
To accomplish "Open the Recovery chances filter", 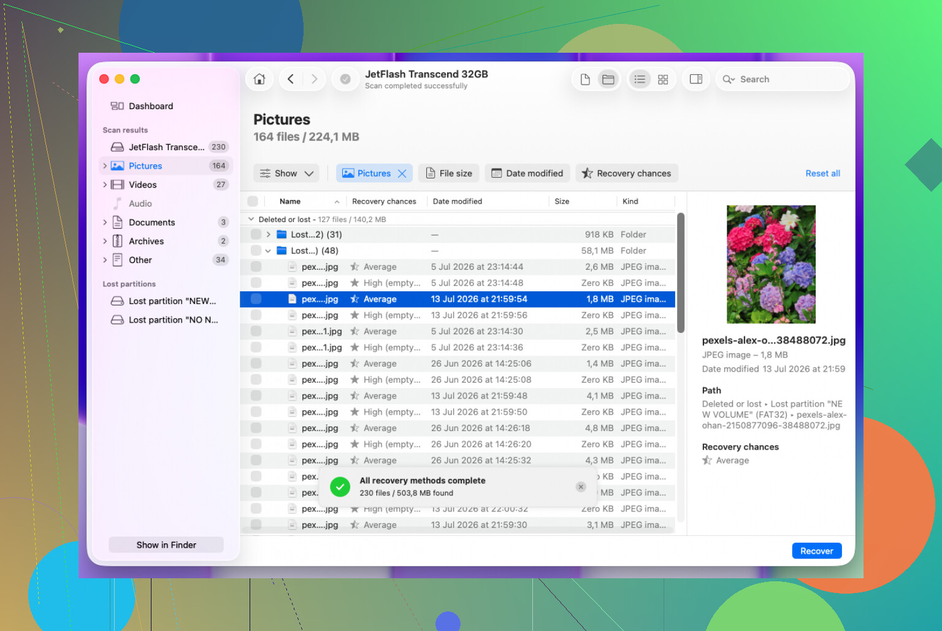I will pyautogui.click(x=626, y=174).
